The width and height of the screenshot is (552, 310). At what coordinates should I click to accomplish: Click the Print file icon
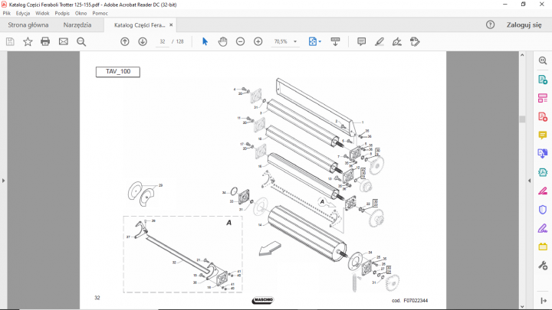45,41
